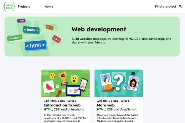Click the Find a project link
Viewport: 185px width, 123px height.
(x=165, y=7)
